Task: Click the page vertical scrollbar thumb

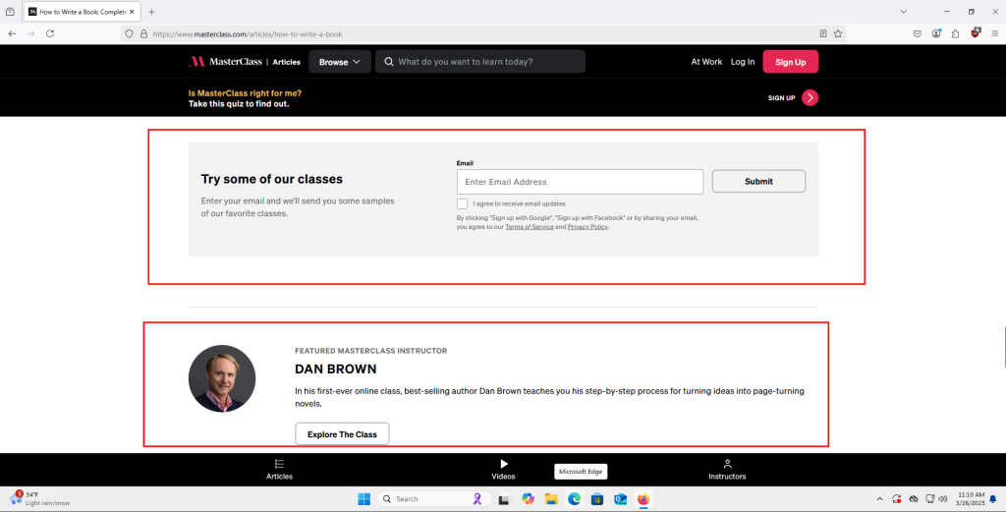Action: [1004, 348]
